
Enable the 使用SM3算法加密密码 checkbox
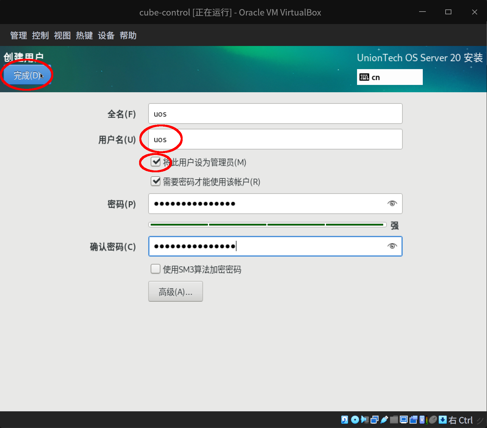(155, 269)
